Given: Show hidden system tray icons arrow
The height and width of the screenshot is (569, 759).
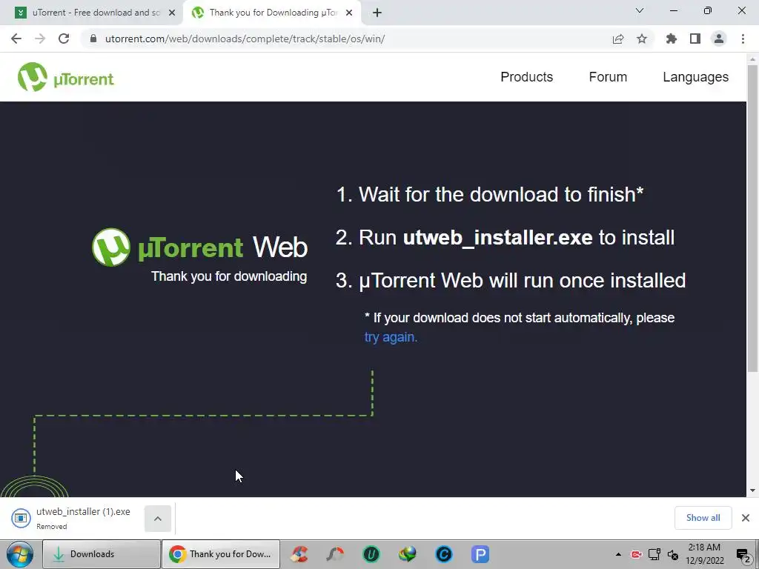Looking at the screenshot, I should 618,554.
